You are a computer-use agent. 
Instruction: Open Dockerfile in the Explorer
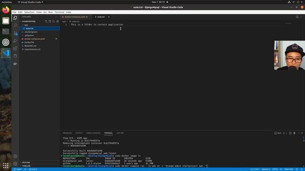40,42
